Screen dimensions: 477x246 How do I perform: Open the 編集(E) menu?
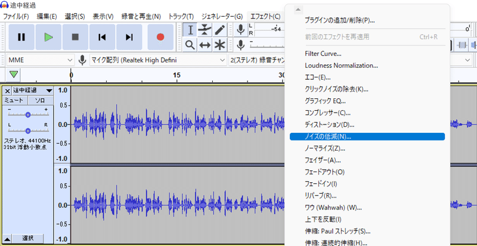click(47, 17)
